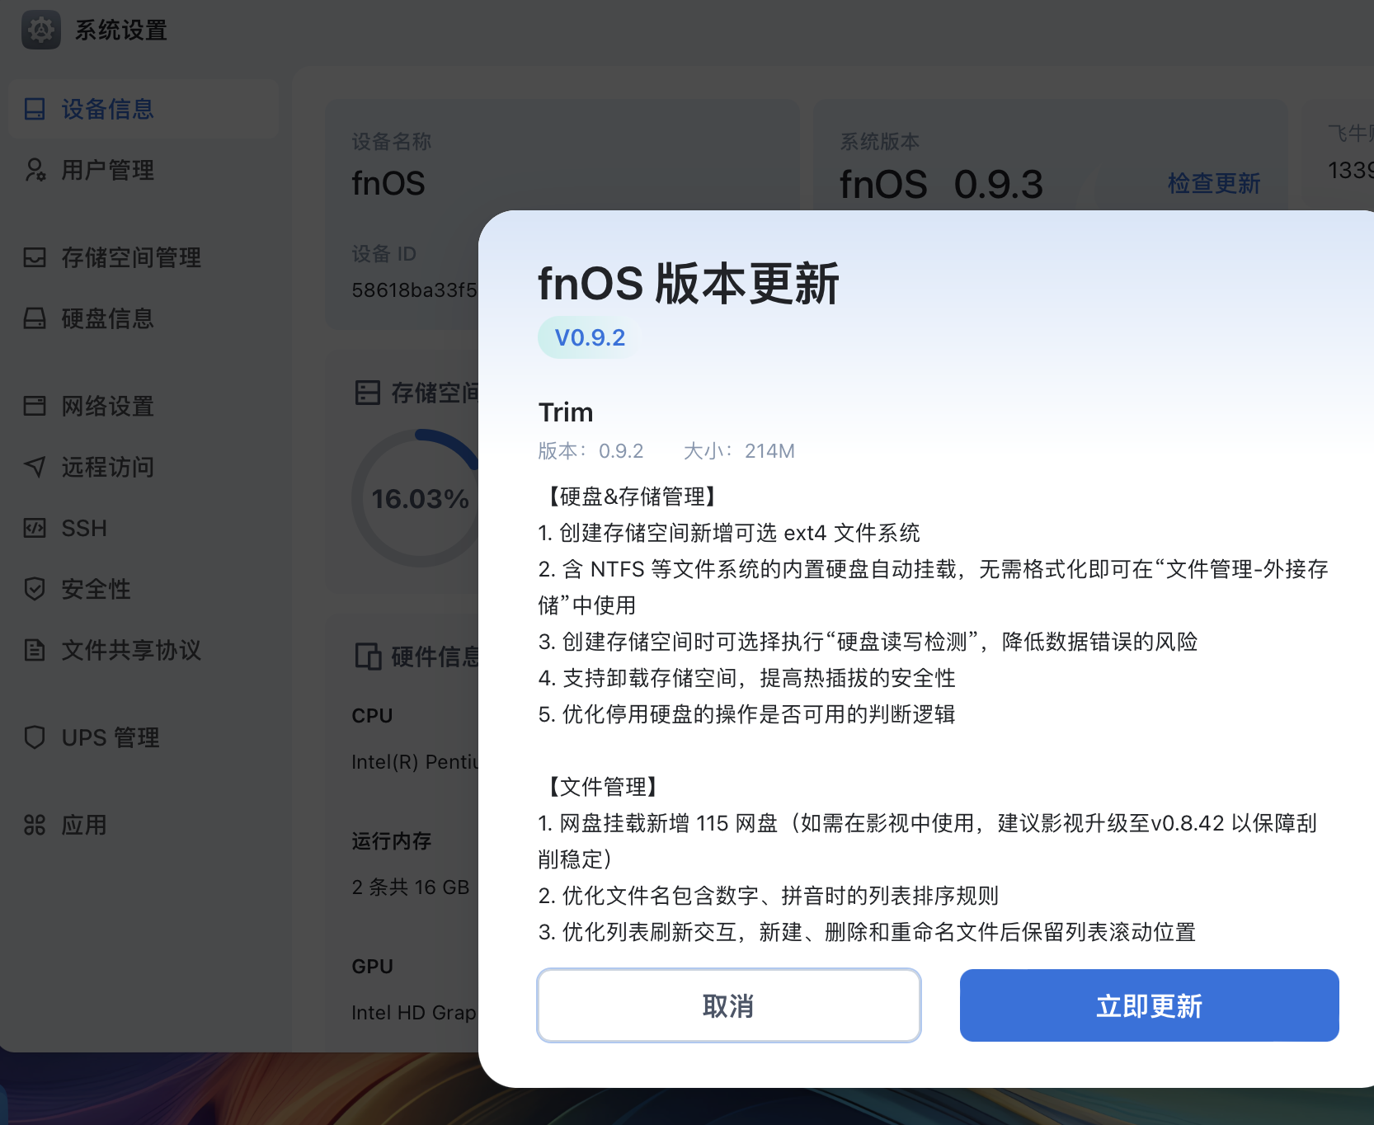Screen dimensions: 1374x1125
Task: Open SSH settings
Action: (144, 528)
